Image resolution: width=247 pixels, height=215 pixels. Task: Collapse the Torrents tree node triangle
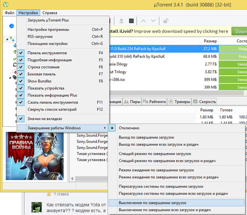tap(7, 39)
